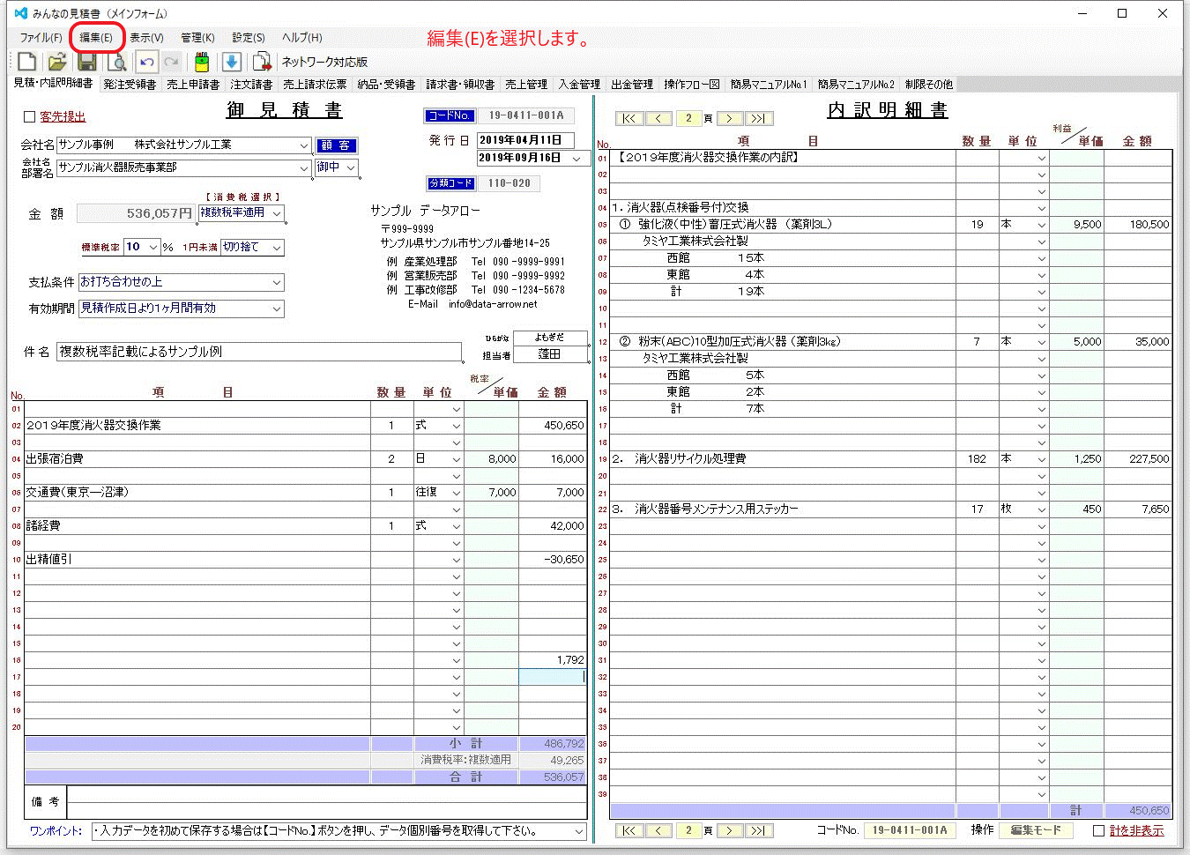
Task: Switch to the 操作フロー図 tab
Action: 692,85
